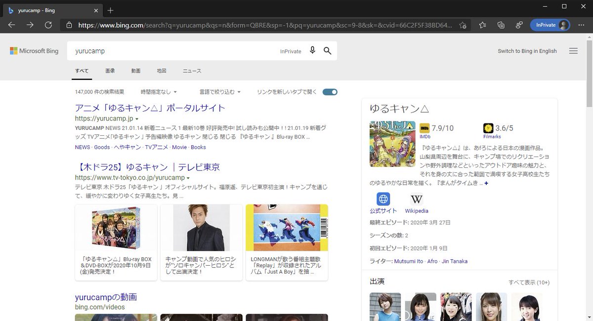
Task: Click the browser address bar URL
Action: 265,25
